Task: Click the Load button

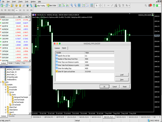Action: (122, 75)
